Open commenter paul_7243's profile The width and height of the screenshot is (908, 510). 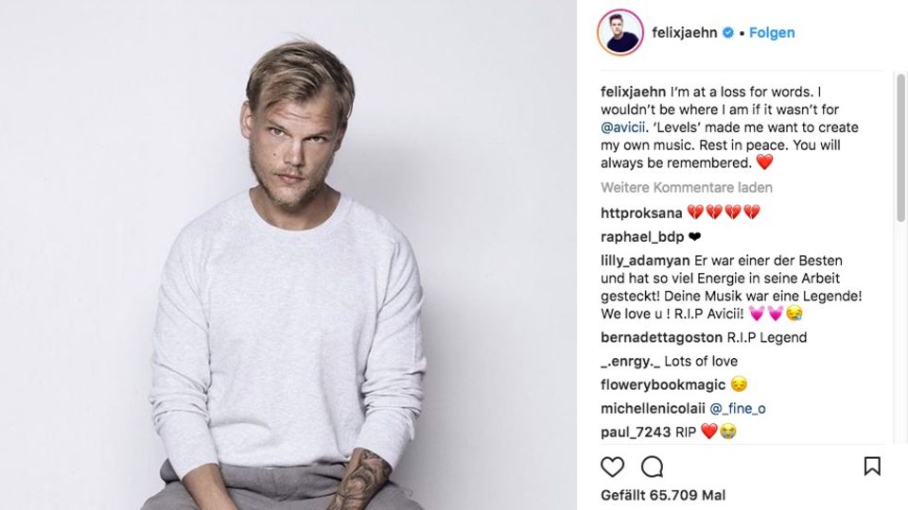[x=636, y=433]
